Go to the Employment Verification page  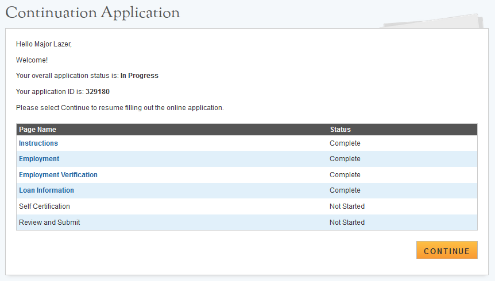(x=58, y=175)
